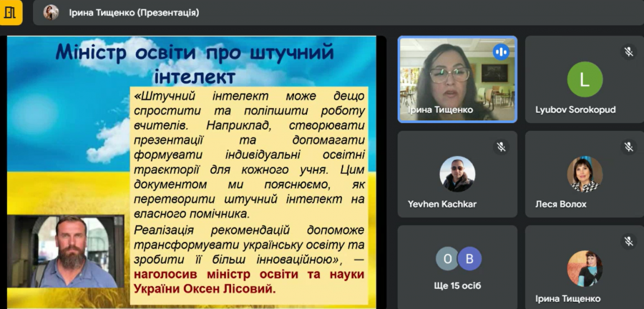This screenshot has width=644, height=309.
Task: Open Ірина Тищенко's live video tile
Action: click(x=457, y=79)
